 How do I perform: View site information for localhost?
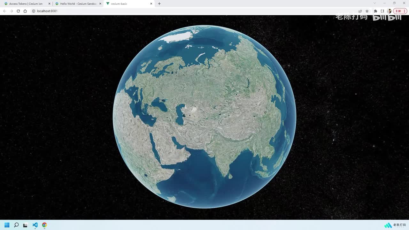34,11
